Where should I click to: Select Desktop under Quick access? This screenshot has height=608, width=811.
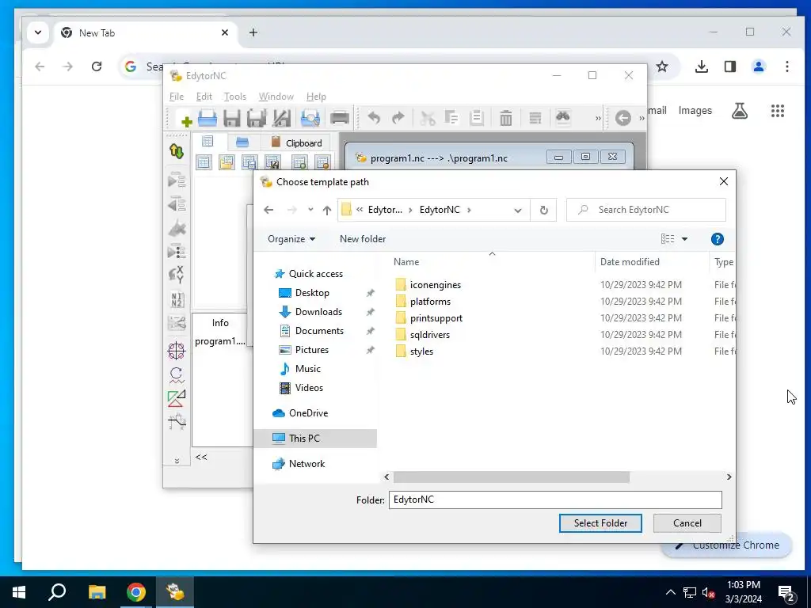312,293
